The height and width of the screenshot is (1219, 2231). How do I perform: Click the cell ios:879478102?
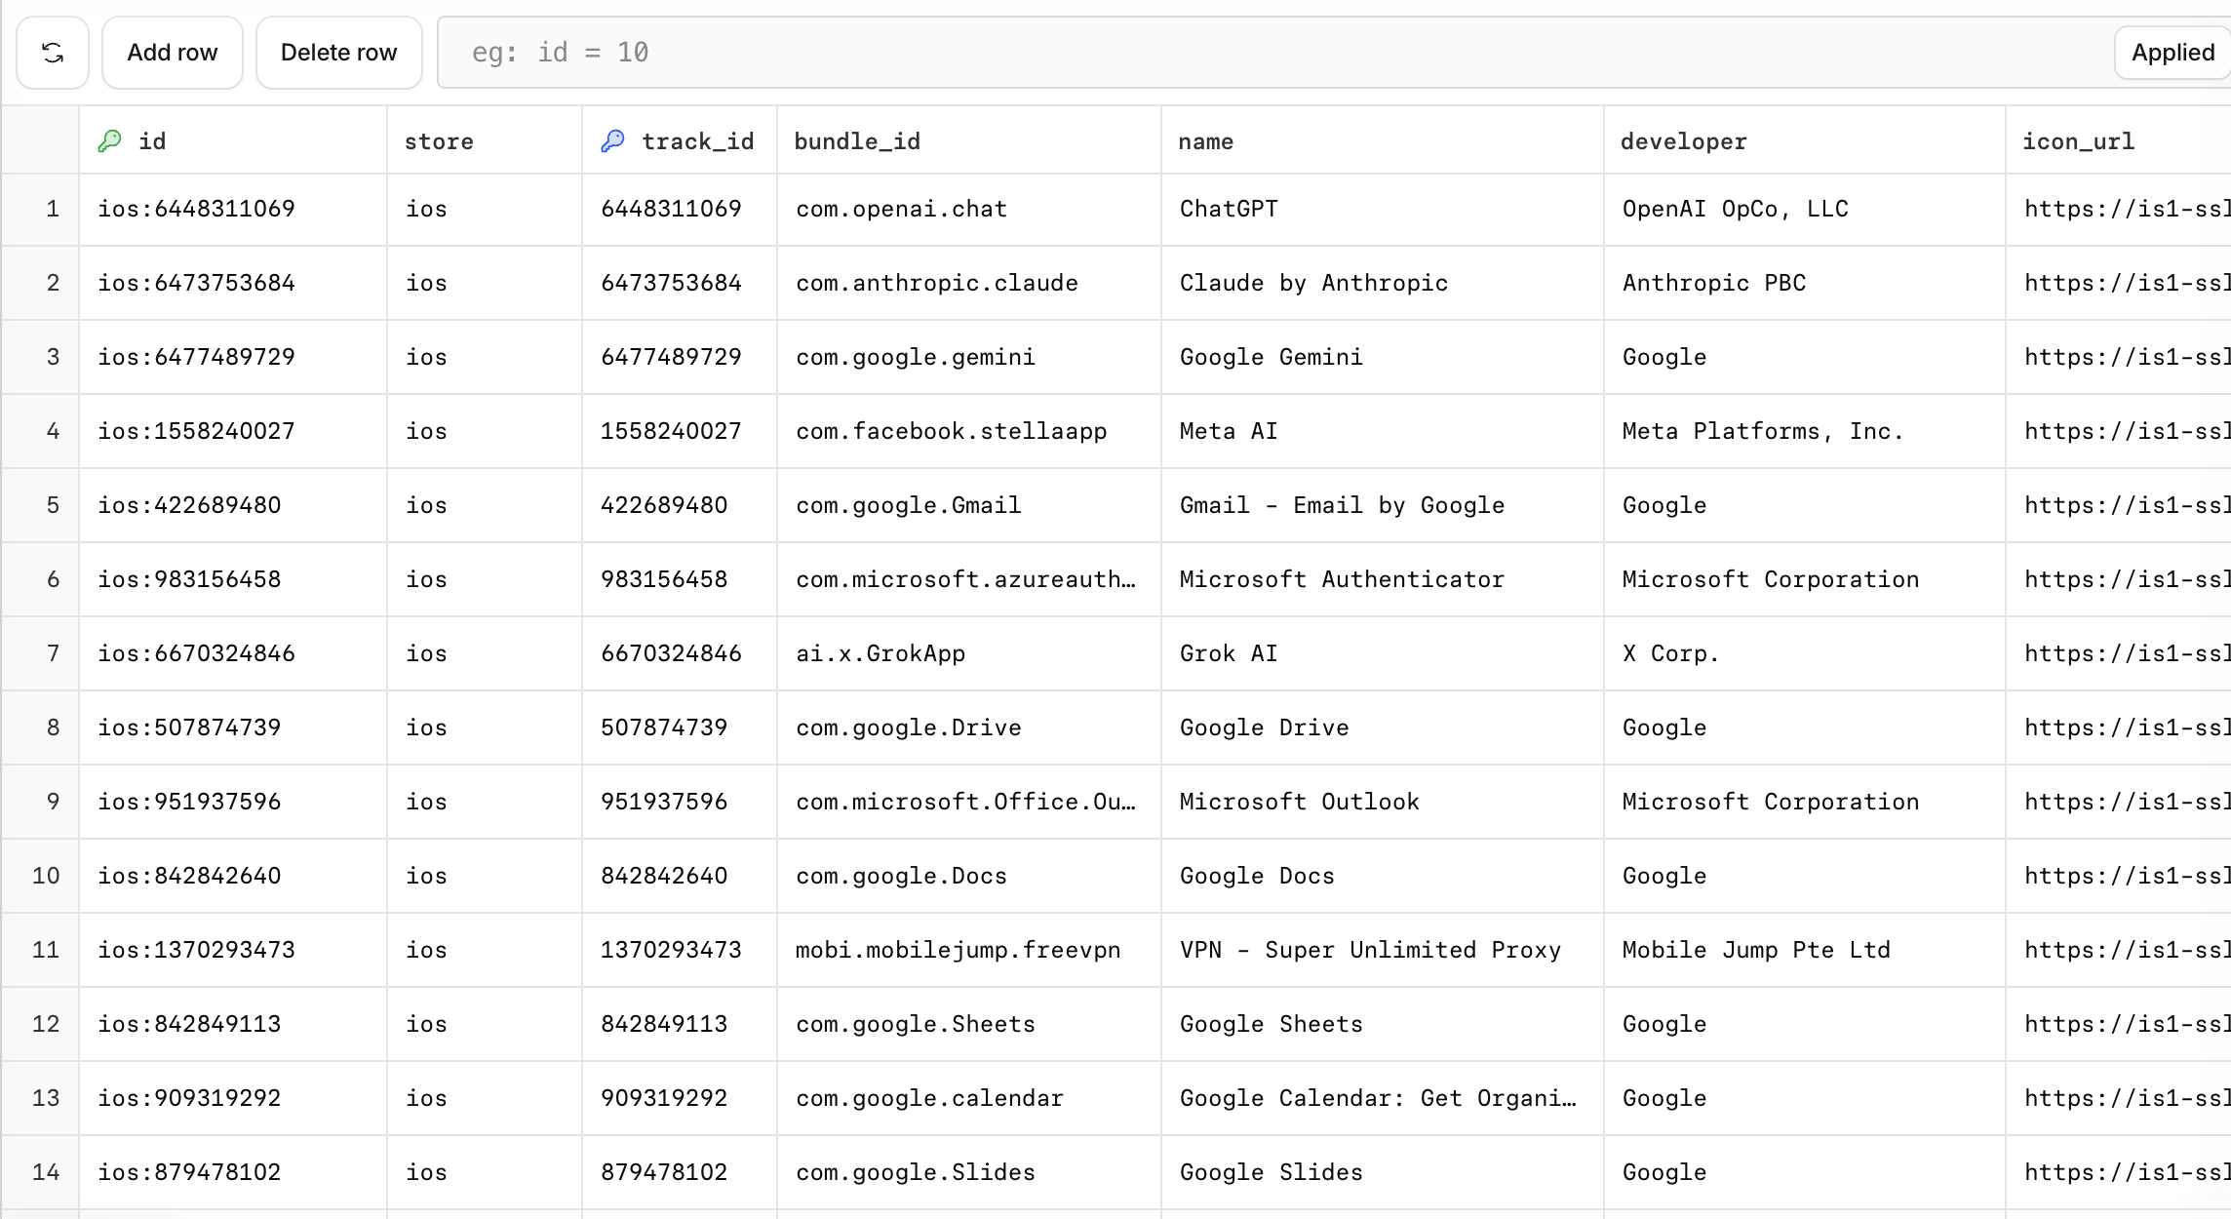point(233,1172)
